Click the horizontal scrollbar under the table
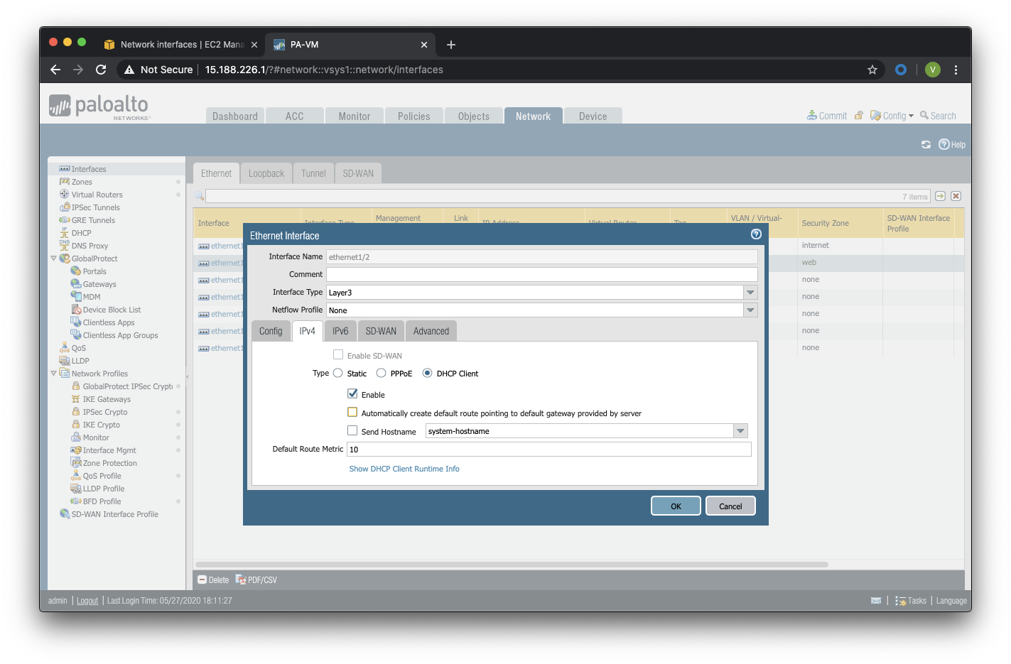 click(x=512, y=565)
